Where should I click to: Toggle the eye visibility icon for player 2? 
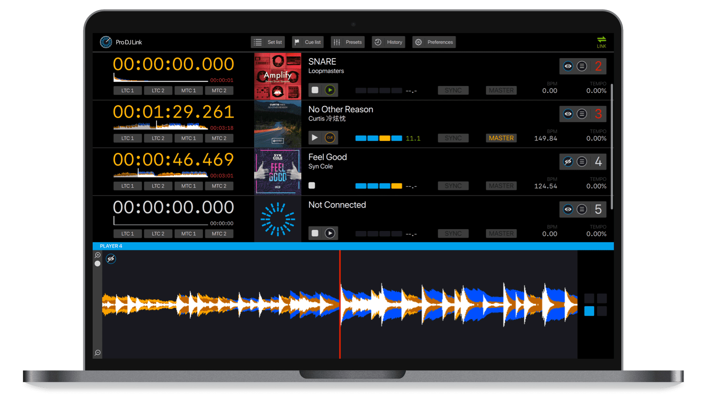(x=568, y=67)
